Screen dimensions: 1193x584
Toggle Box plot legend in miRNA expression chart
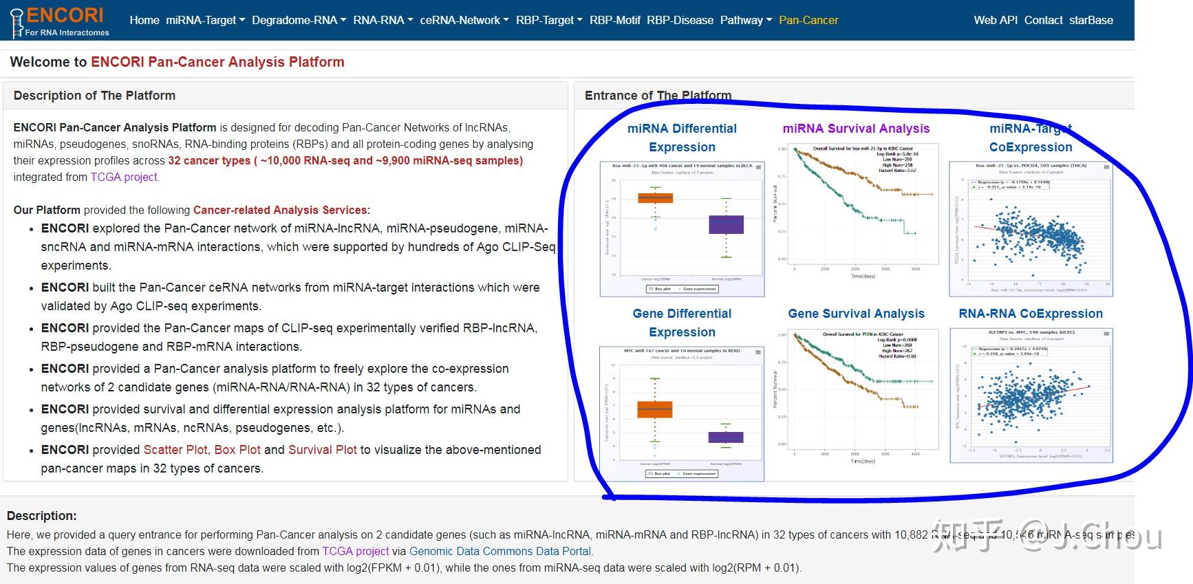click(x=660, y=289)
